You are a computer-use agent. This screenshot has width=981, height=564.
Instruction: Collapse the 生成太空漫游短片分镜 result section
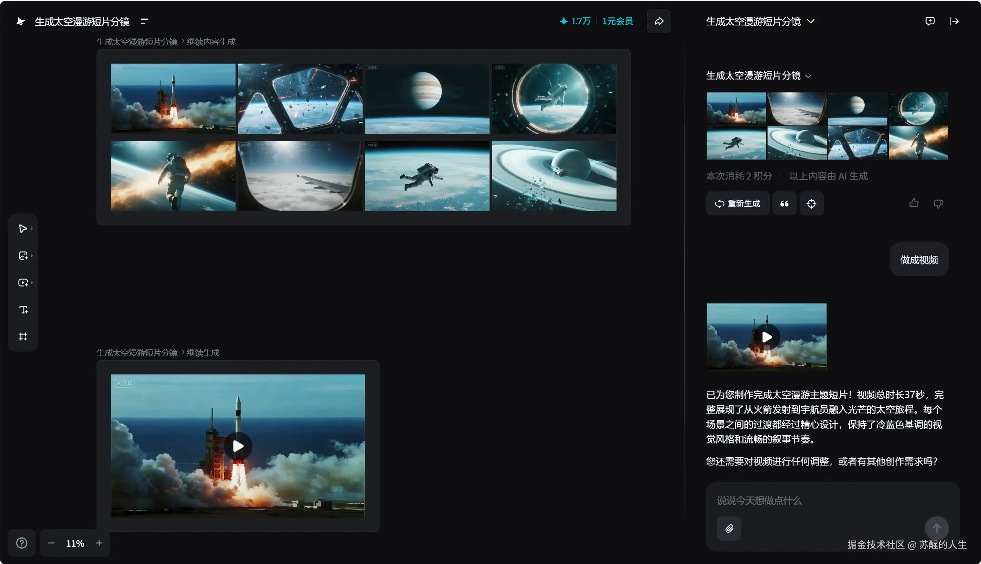click(808, 76)
